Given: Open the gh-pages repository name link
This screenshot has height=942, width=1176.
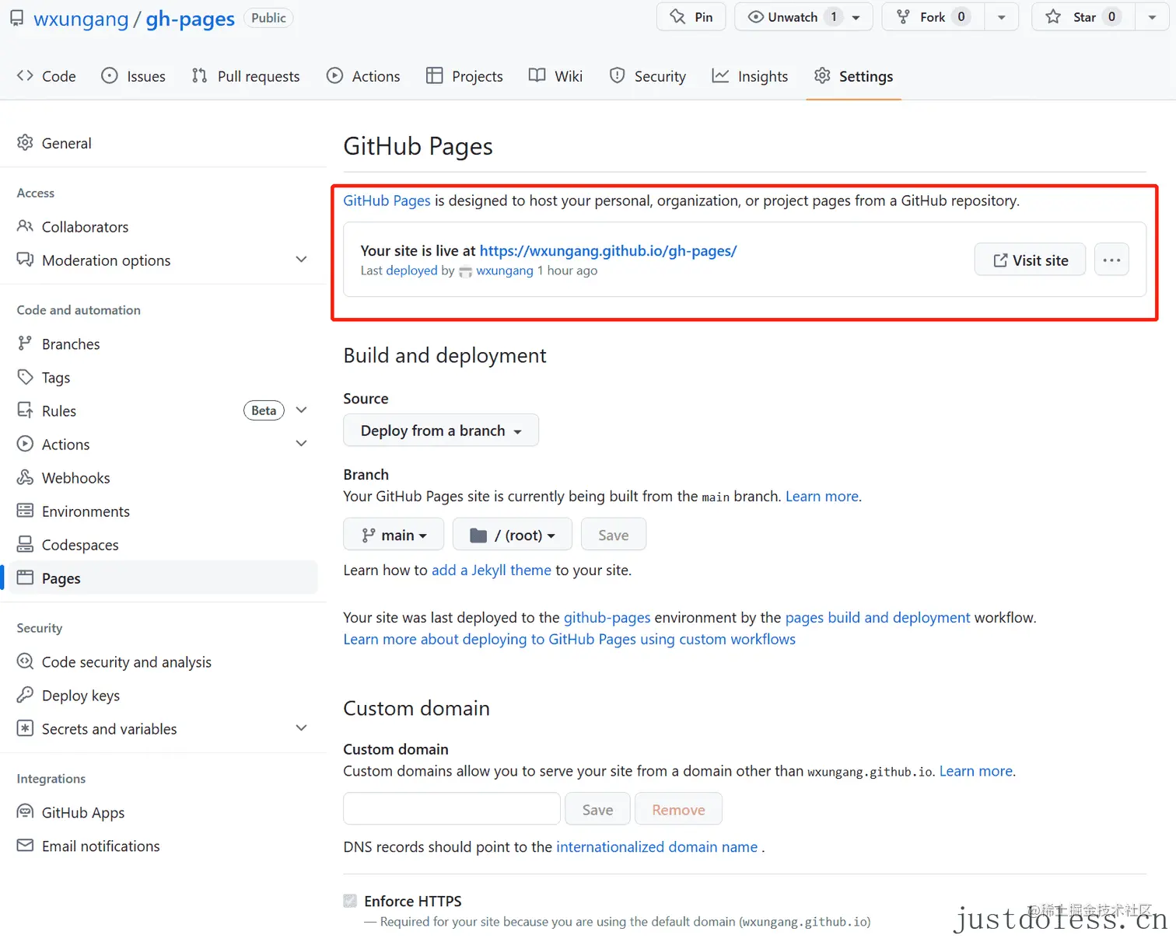Looking at the screenshot, I should click(191, 19).
